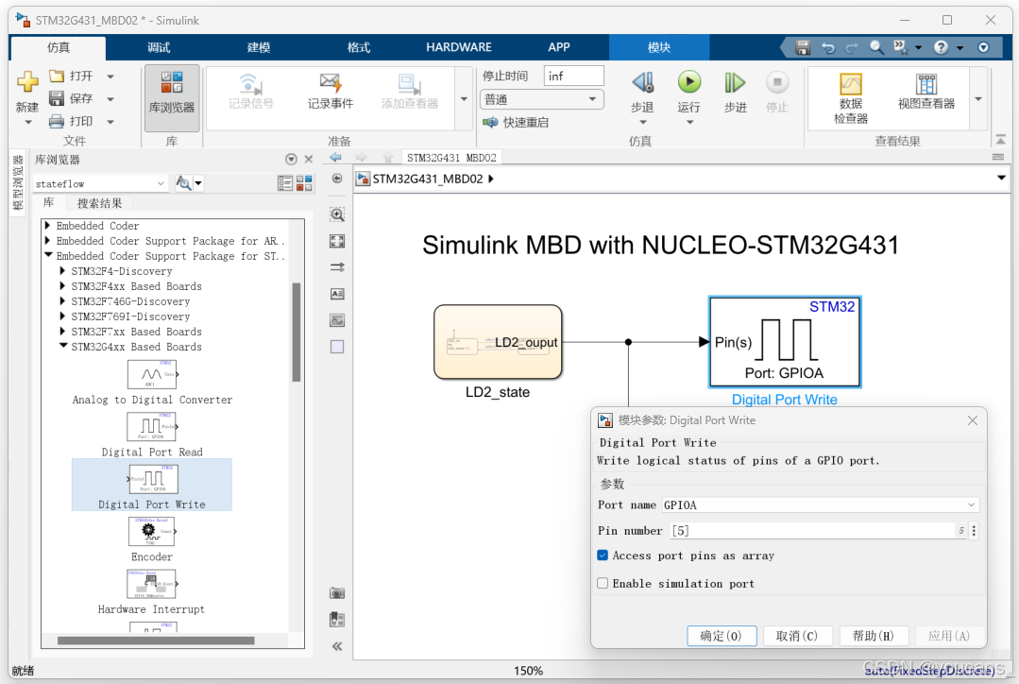Viewport: 1019px width, 684px height.
Task: Open the stateflow search combo box dropdown
Action: [161, 184]
